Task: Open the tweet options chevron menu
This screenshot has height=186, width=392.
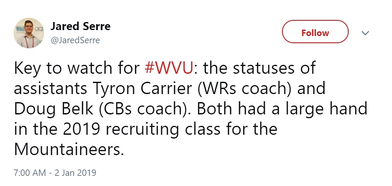Action: [x=365, y=33]
